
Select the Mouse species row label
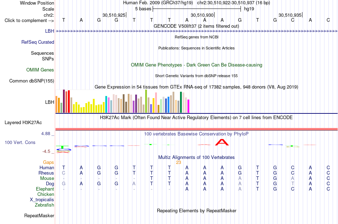tap(47, 178)
